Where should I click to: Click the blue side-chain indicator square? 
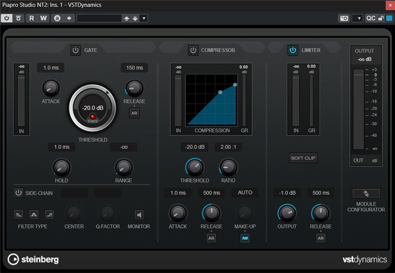tap(389, 18)
